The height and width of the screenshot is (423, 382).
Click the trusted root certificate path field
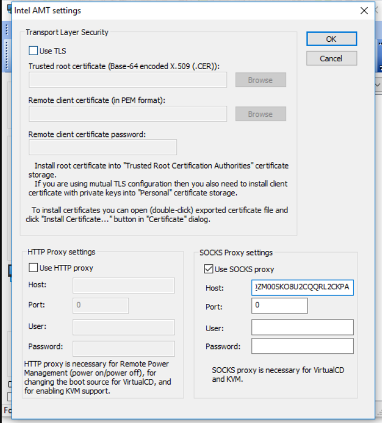pyautogui.click(x=128, y=80)
